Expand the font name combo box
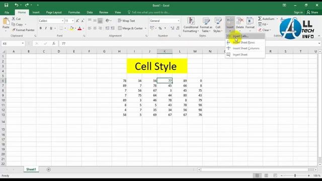Image resolution: width=322 pixels, height=181 pixels. (x=62, y=21)
